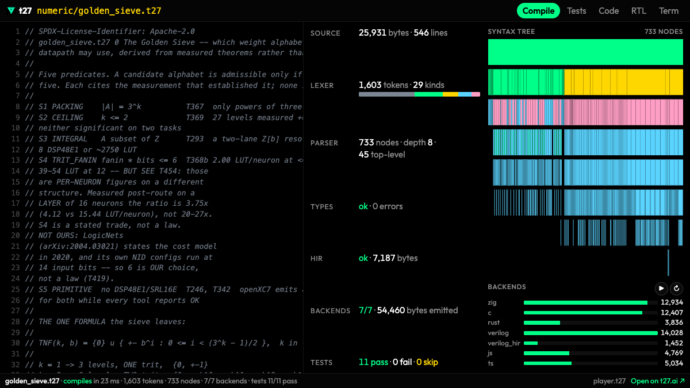The height and width of the screenshot is (388, 690).
Task: Click code line 13 S4 TRIT_FANIN comment
Action: click(x=164, y=160)
